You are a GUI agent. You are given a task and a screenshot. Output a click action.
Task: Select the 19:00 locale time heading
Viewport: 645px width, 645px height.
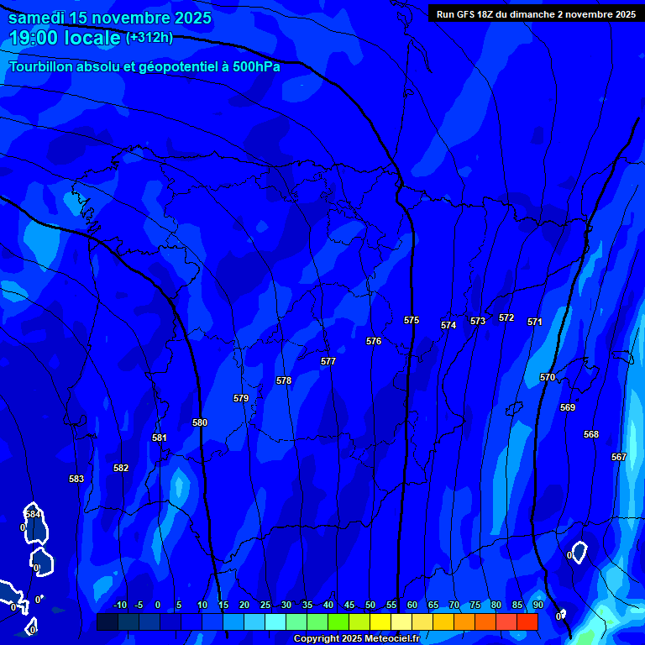66,38
